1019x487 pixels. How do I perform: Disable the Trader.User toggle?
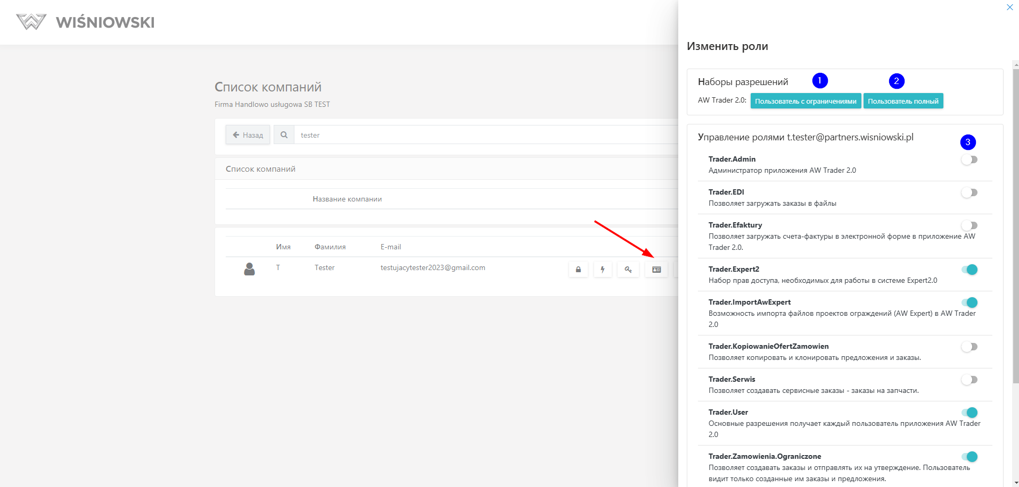pos(969,413)
